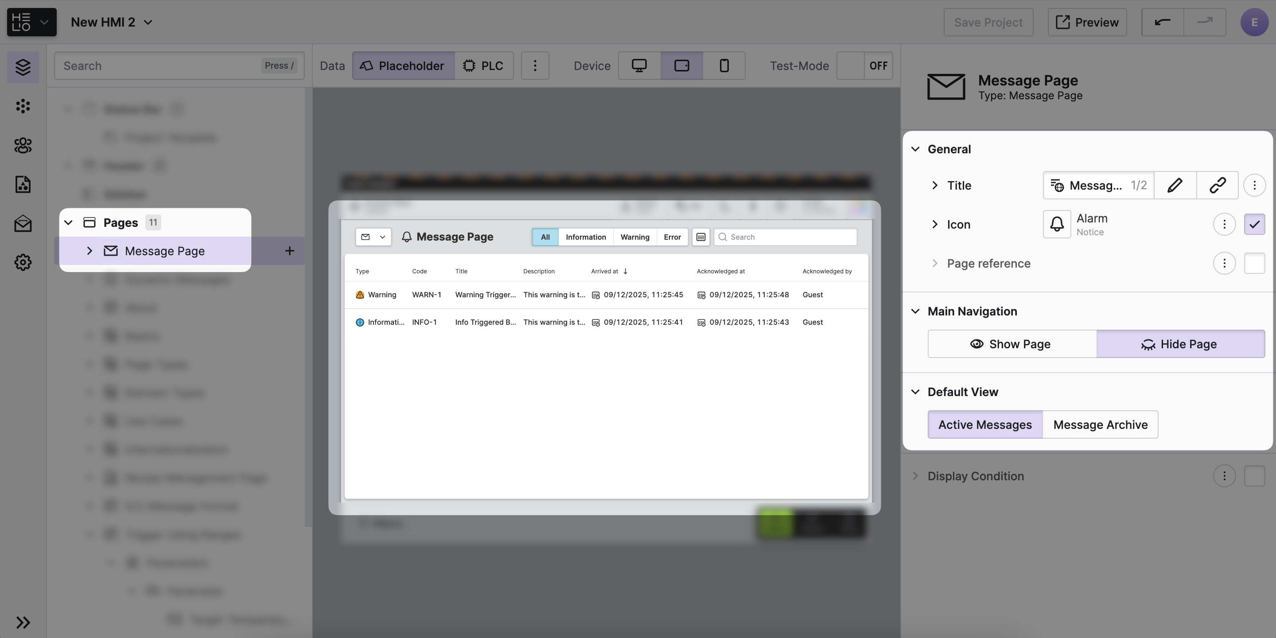Click the layers icon in left sidebar

[x=23, y=67]
